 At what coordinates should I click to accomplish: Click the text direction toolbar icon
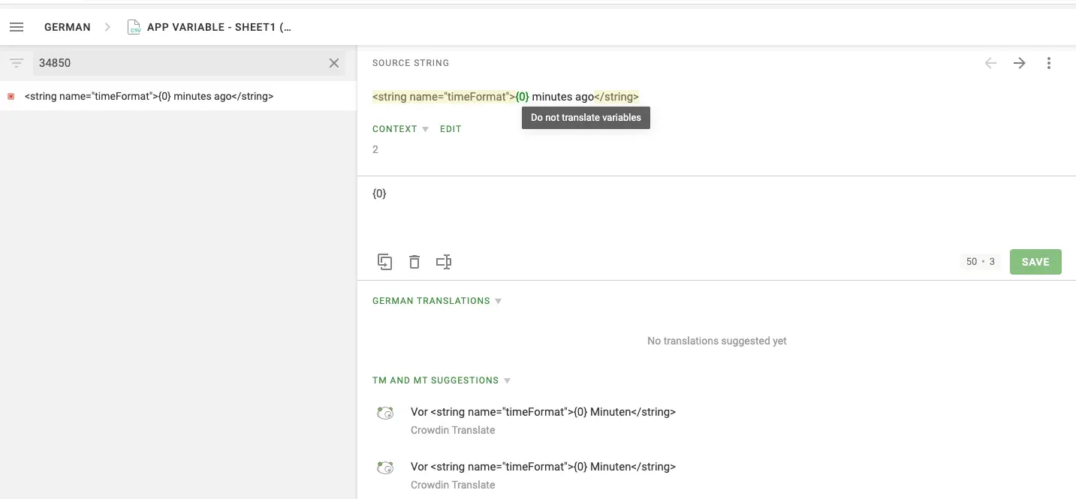click(444, 262)
